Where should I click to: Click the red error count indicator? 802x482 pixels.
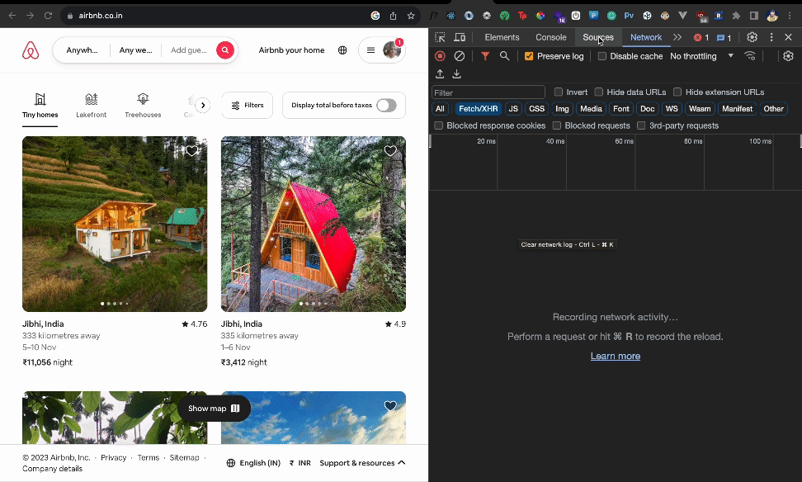[x=701, y=37]
